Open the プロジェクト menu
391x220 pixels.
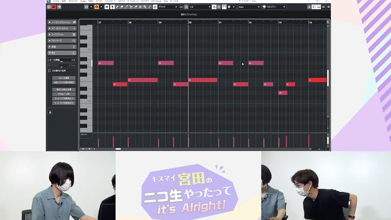pyautogui.click(x=73, y=1)
